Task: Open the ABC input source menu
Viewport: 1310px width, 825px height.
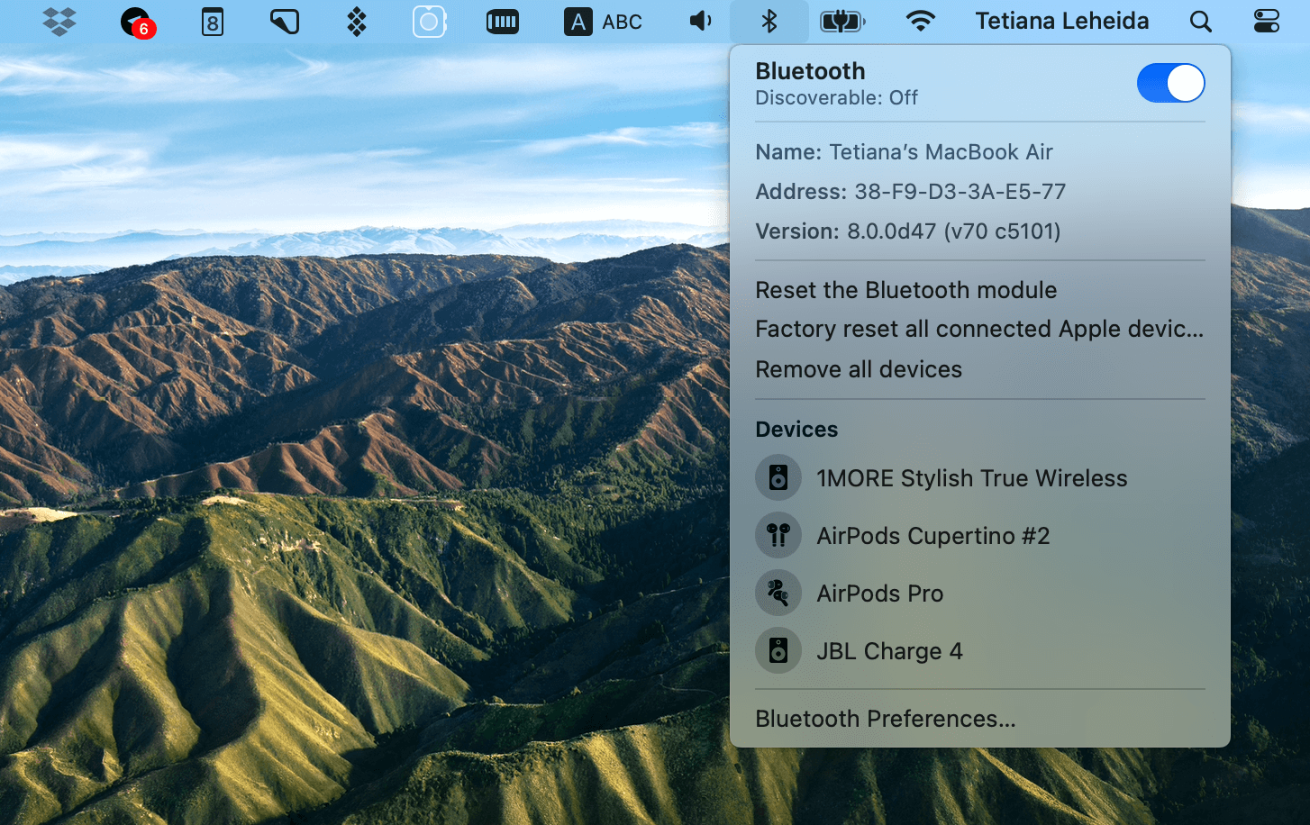Action: [x=604, y=22]
